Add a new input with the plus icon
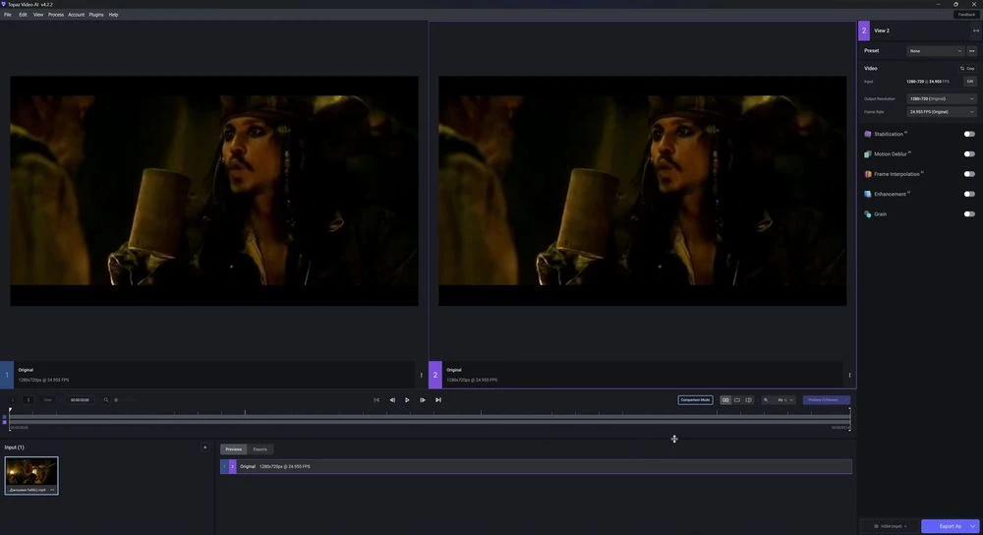 tap(204, 447)
